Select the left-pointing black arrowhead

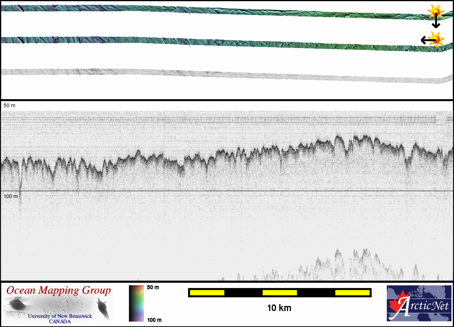click(x=423, y=40)
